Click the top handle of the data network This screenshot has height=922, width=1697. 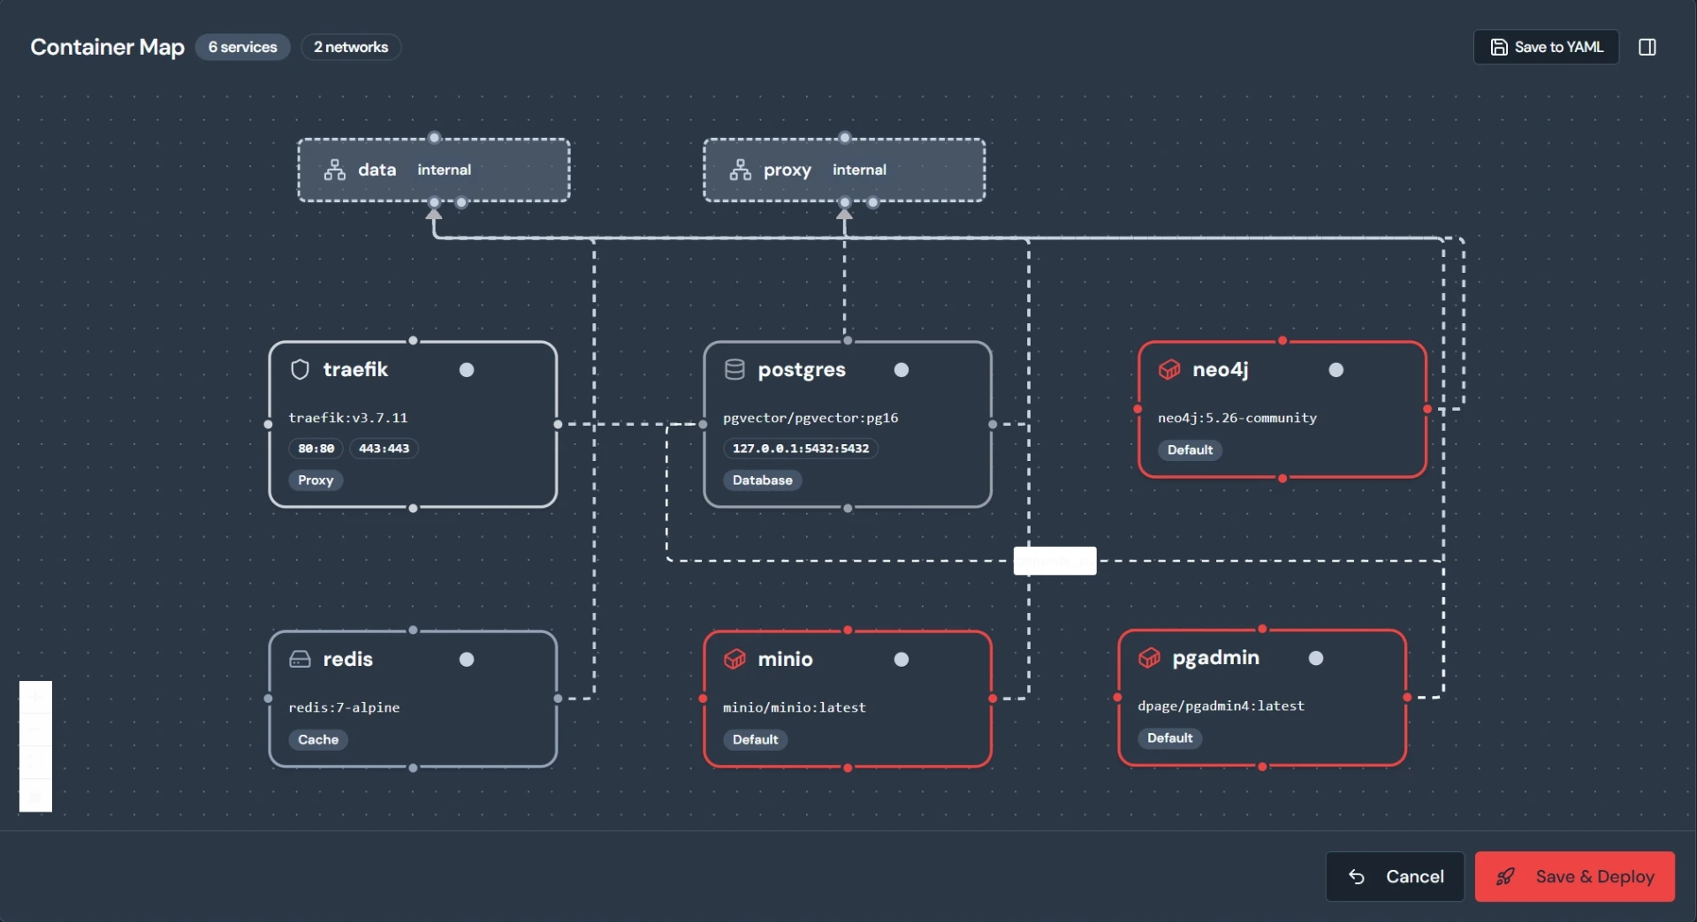tap(434, 138)
